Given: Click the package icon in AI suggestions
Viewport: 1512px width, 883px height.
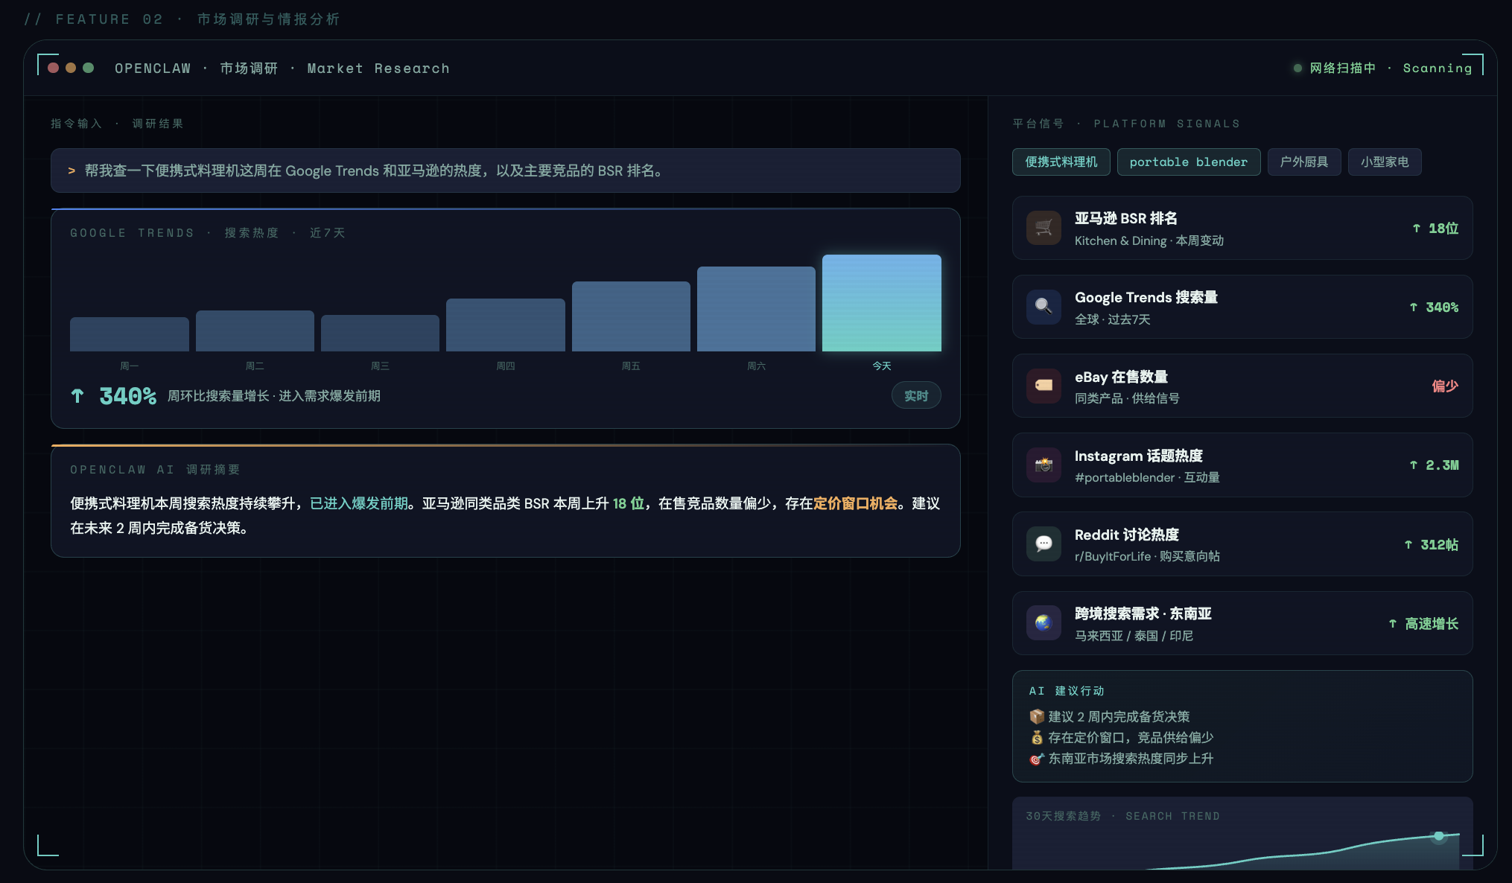Looking at the screenshot, I should (x=1036, y=716).
